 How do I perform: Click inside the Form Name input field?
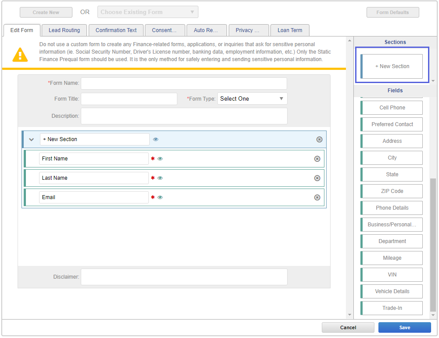pos(184,83)
